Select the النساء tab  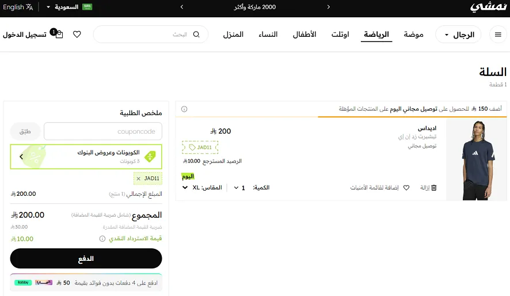click(268, 35)
